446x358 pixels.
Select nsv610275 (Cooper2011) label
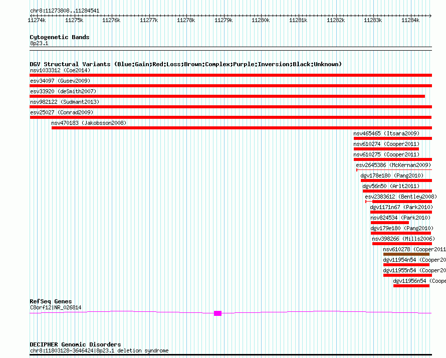click(x=386, y=154)
